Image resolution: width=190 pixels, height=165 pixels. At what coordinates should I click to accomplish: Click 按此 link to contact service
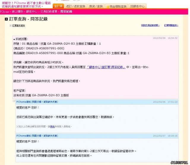pyautogui.click(x=52, y=127)
